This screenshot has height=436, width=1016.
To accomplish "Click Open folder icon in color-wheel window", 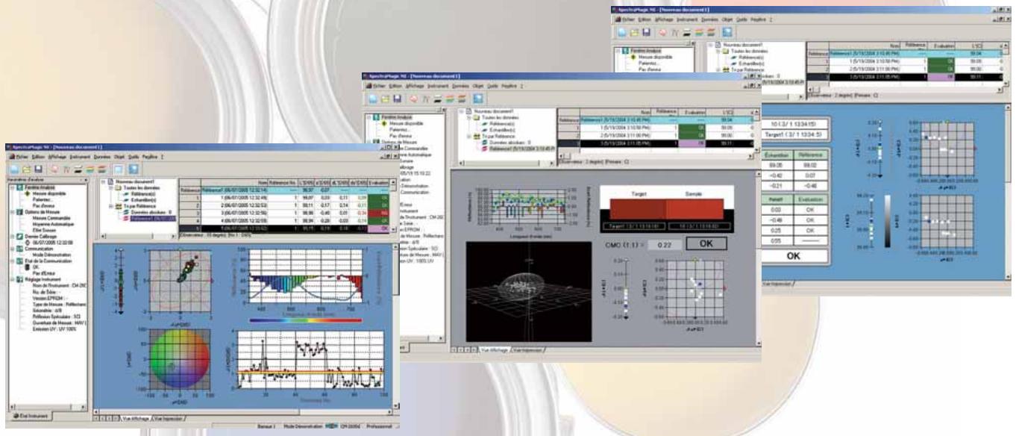I will [x=28, y=170].
